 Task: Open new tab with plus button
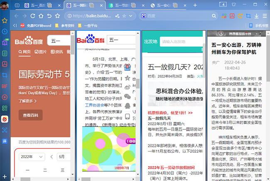(195, 5)
